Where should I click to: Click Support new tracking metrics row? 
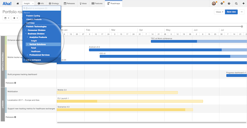[31, 109]
